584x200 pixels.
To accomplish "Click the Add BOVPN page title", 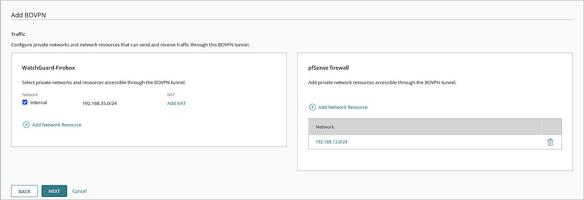I will (x=29, y=15).
